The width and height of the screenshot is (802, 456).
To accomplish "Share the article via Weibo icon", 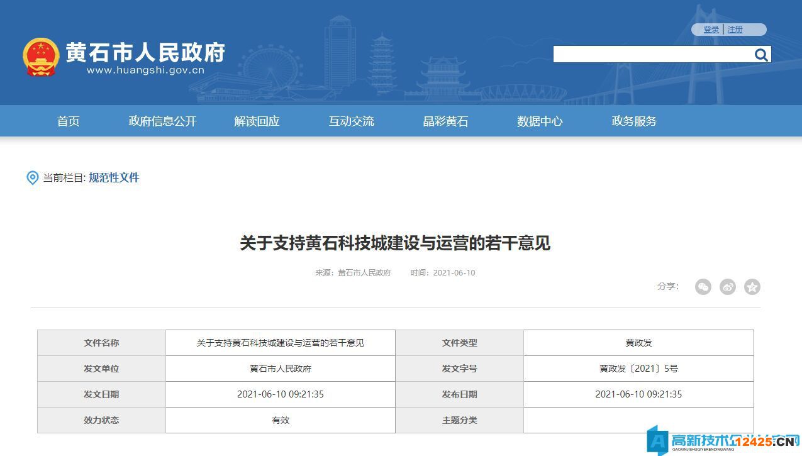I will click(x=728, y=287).
